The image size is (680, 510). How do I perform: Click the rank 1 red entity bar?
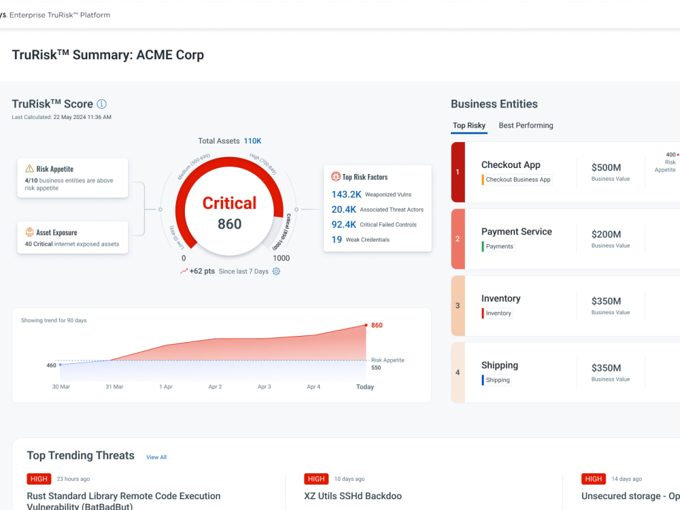pyautogui.click(x=458, y=172)
